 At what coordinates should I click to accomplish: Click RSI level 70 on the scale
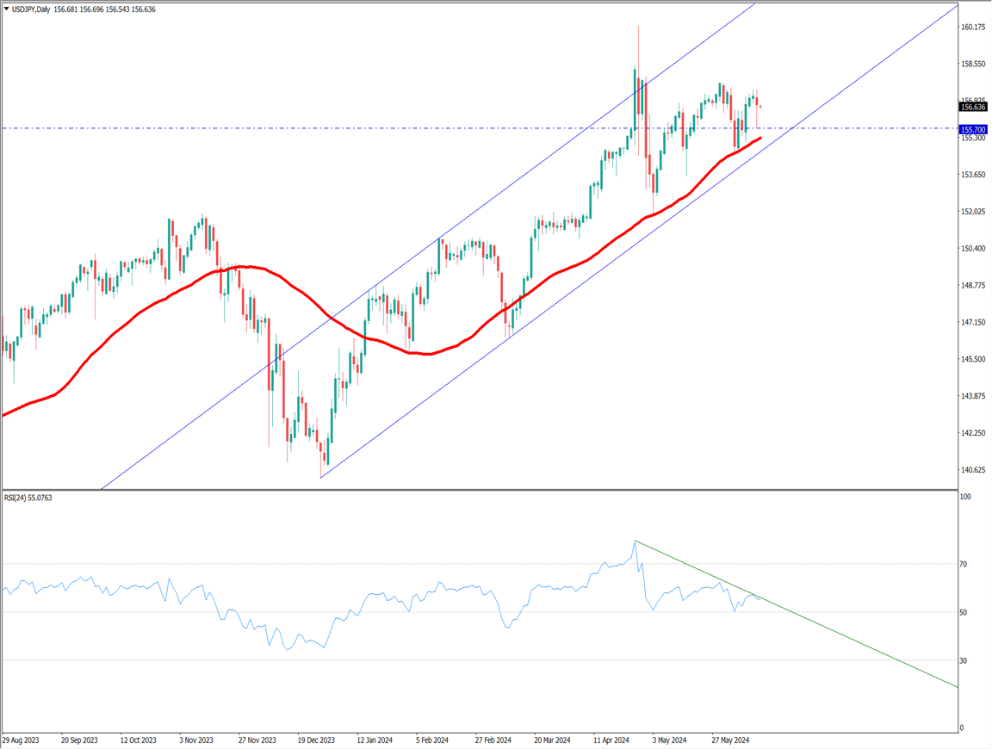[x=965, y=565]
